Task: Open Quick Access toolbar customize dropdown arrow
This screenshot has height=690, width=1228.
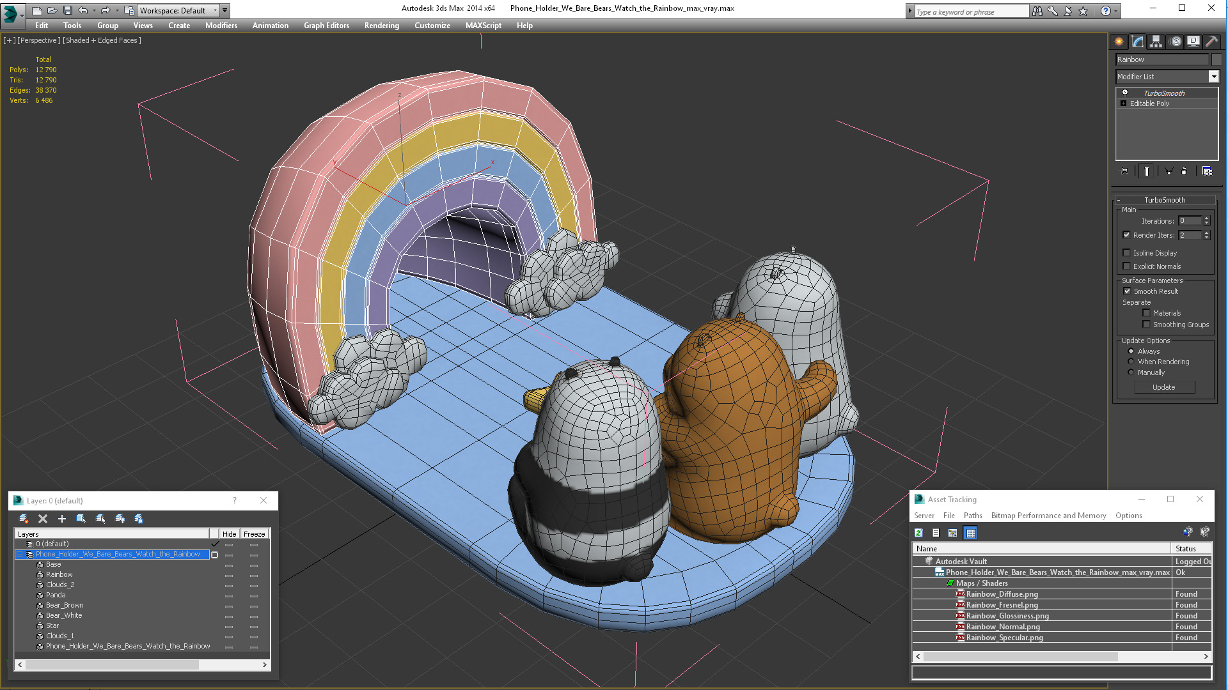Action: pos(225,10)
